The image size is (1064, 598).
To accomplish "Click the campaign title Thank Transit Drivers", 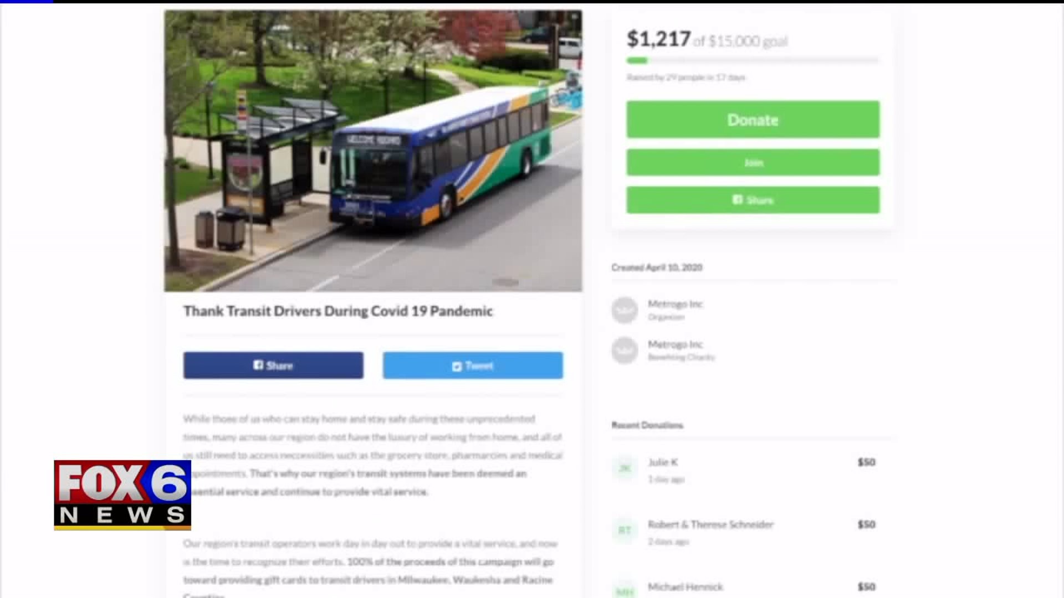I will click(338, 311).
